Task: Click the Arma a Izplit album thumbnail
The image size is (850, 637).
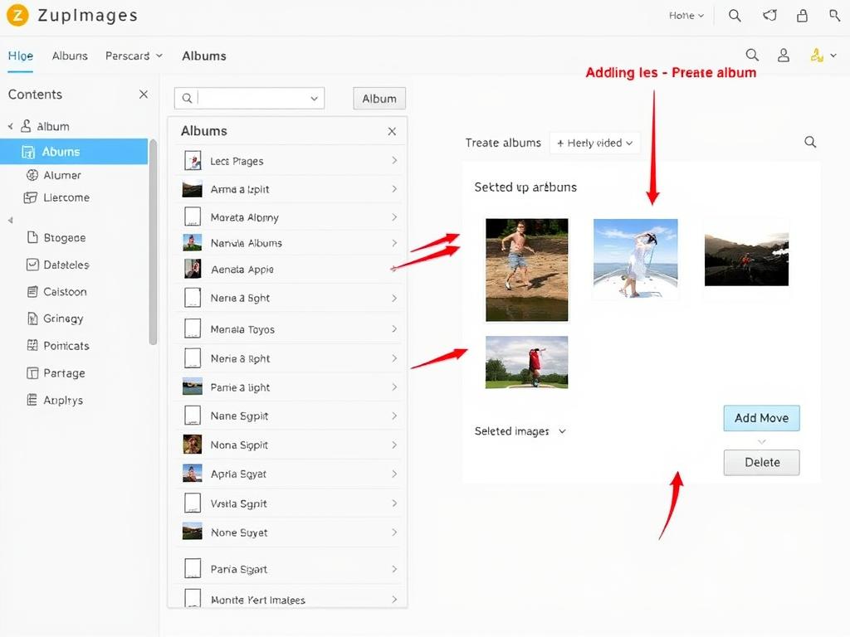Action: coord(193,189)
